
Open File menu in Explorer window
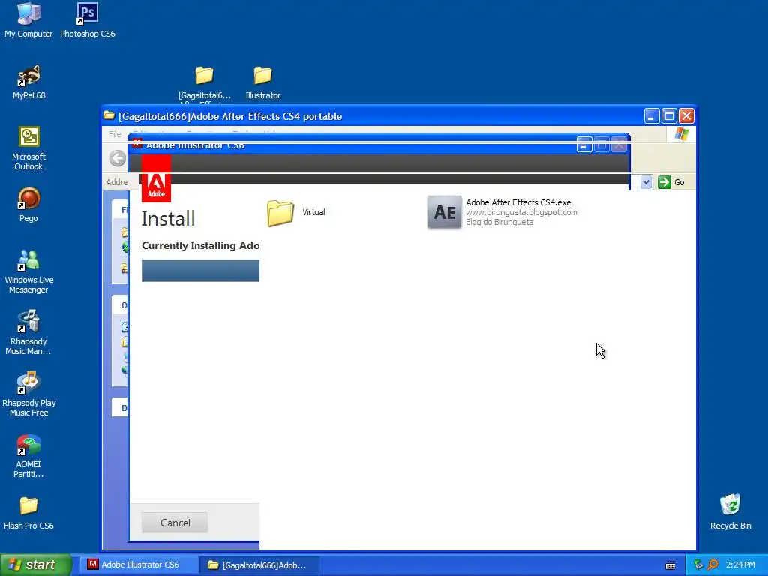coord(115,134)
